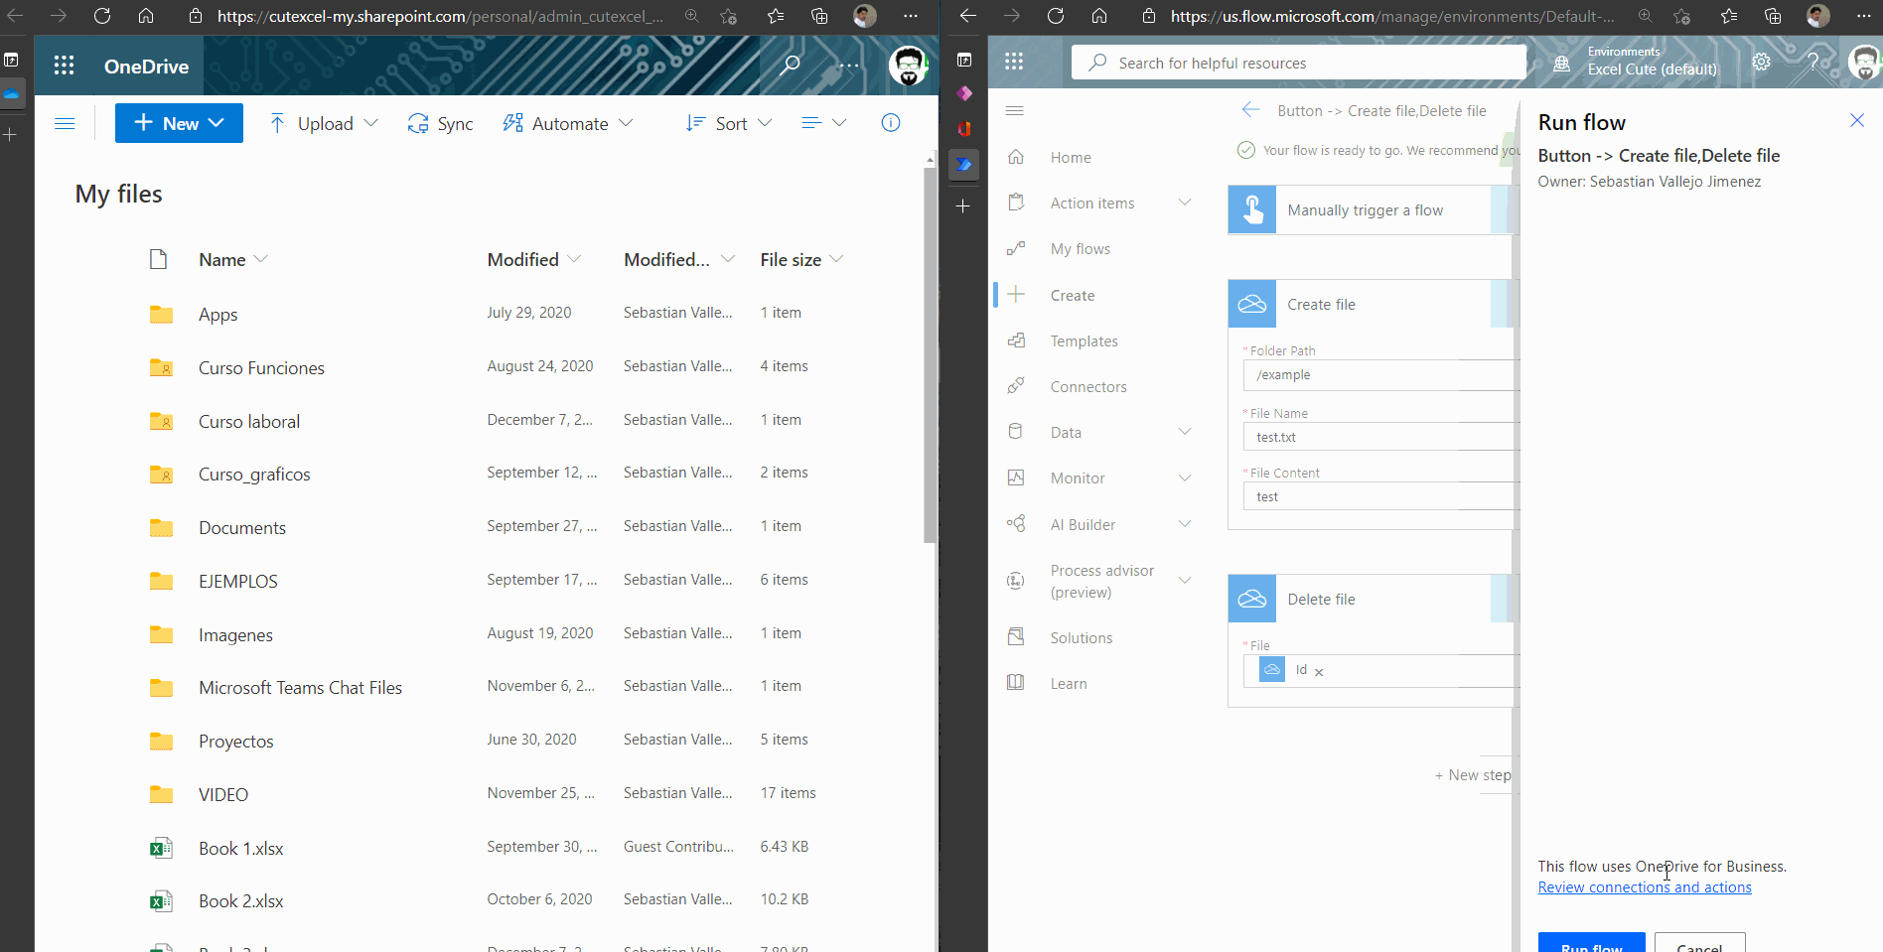The height and width of the screenshot is (952, 1883).
Task: Open the OneDrive app launcher grid
Action: (65, 66)
